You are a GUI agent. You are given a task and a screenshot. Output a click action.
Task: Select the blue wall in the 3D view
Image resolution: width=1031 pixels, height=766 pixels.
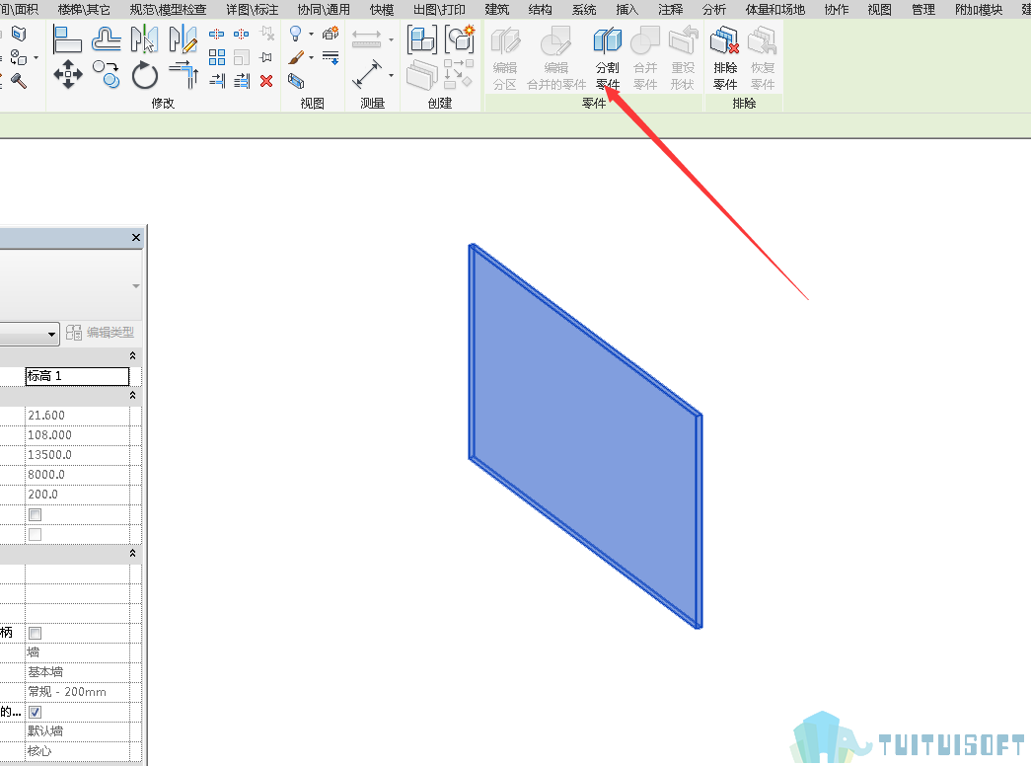pos(585,436)
